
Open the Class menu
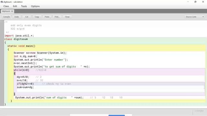pos(6,6)
